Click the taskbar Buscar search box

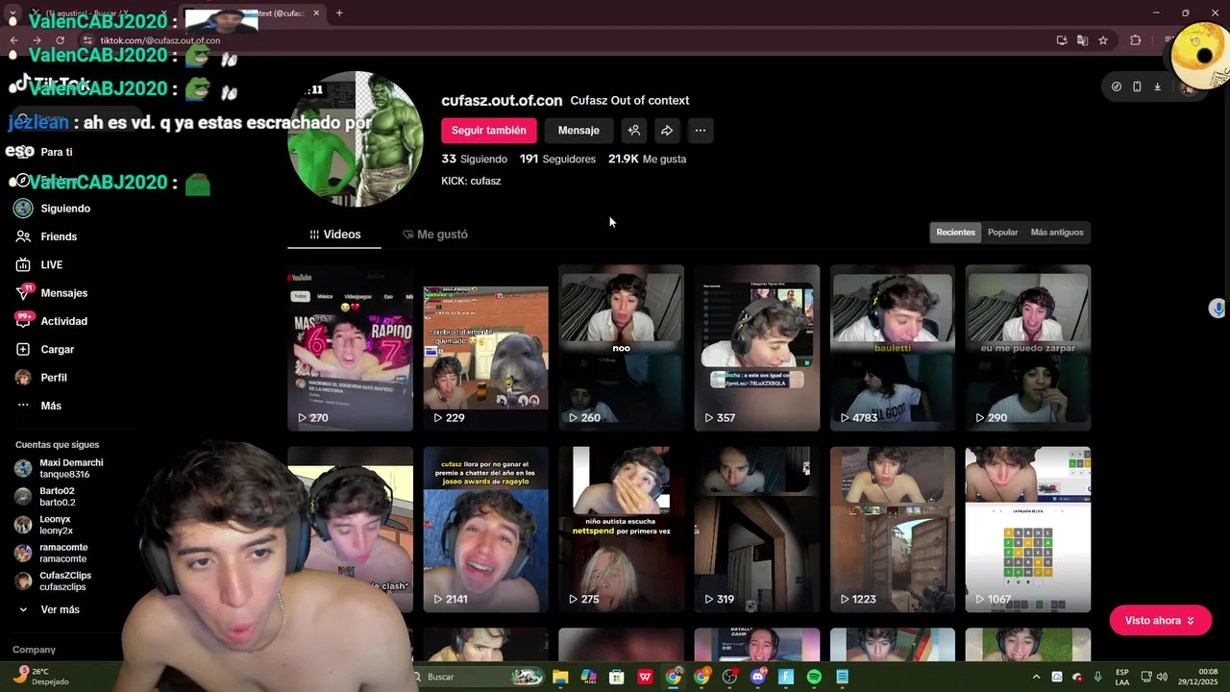tap(477, 678)
